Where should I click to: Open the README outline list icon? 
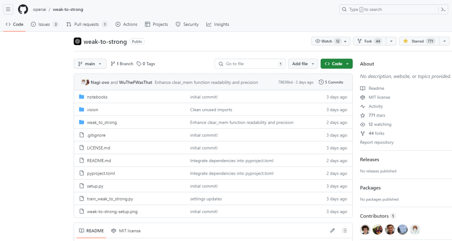(344, 231)
